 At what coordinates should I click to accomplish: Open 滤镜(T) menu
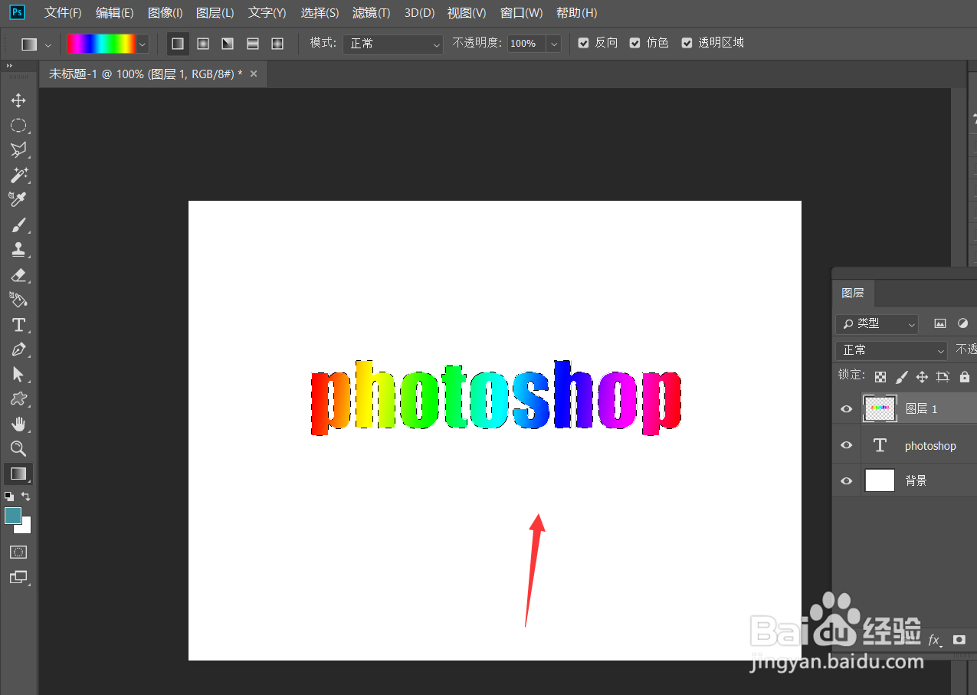pyautogui.click(x=371, y=13)
